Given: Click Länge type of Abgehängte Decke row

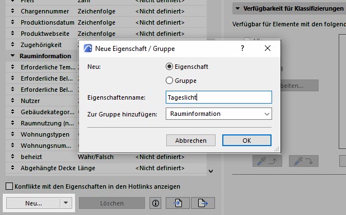Looking at the screenshot, I should tap(86, 168).
